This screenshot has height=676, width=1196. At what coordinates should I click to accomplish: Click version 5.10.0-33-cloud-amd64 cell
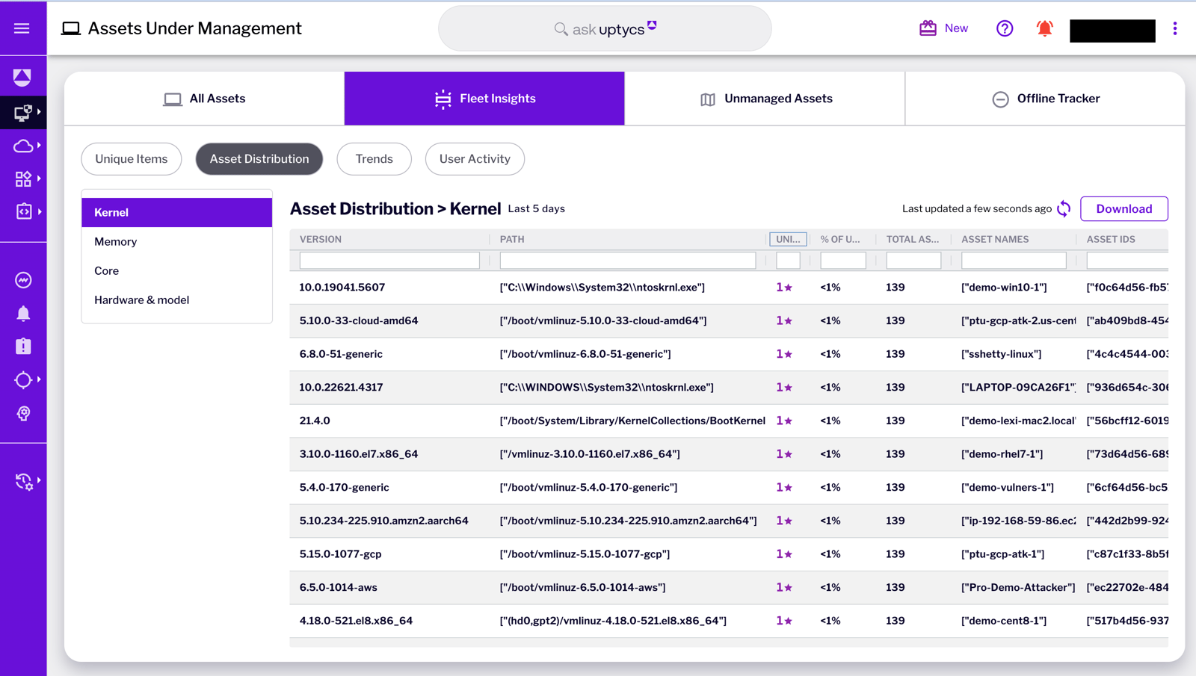tap(359, 321)
